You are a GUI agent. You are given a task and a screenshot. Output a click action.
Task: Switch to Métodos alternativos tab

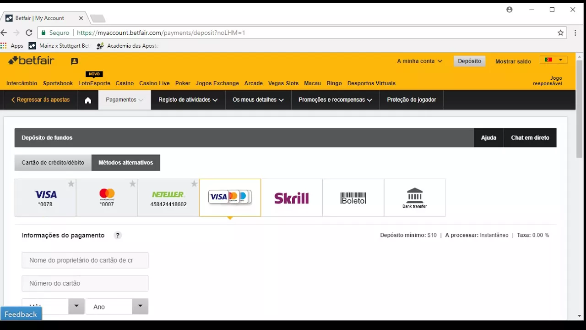[x=126, y=163]
